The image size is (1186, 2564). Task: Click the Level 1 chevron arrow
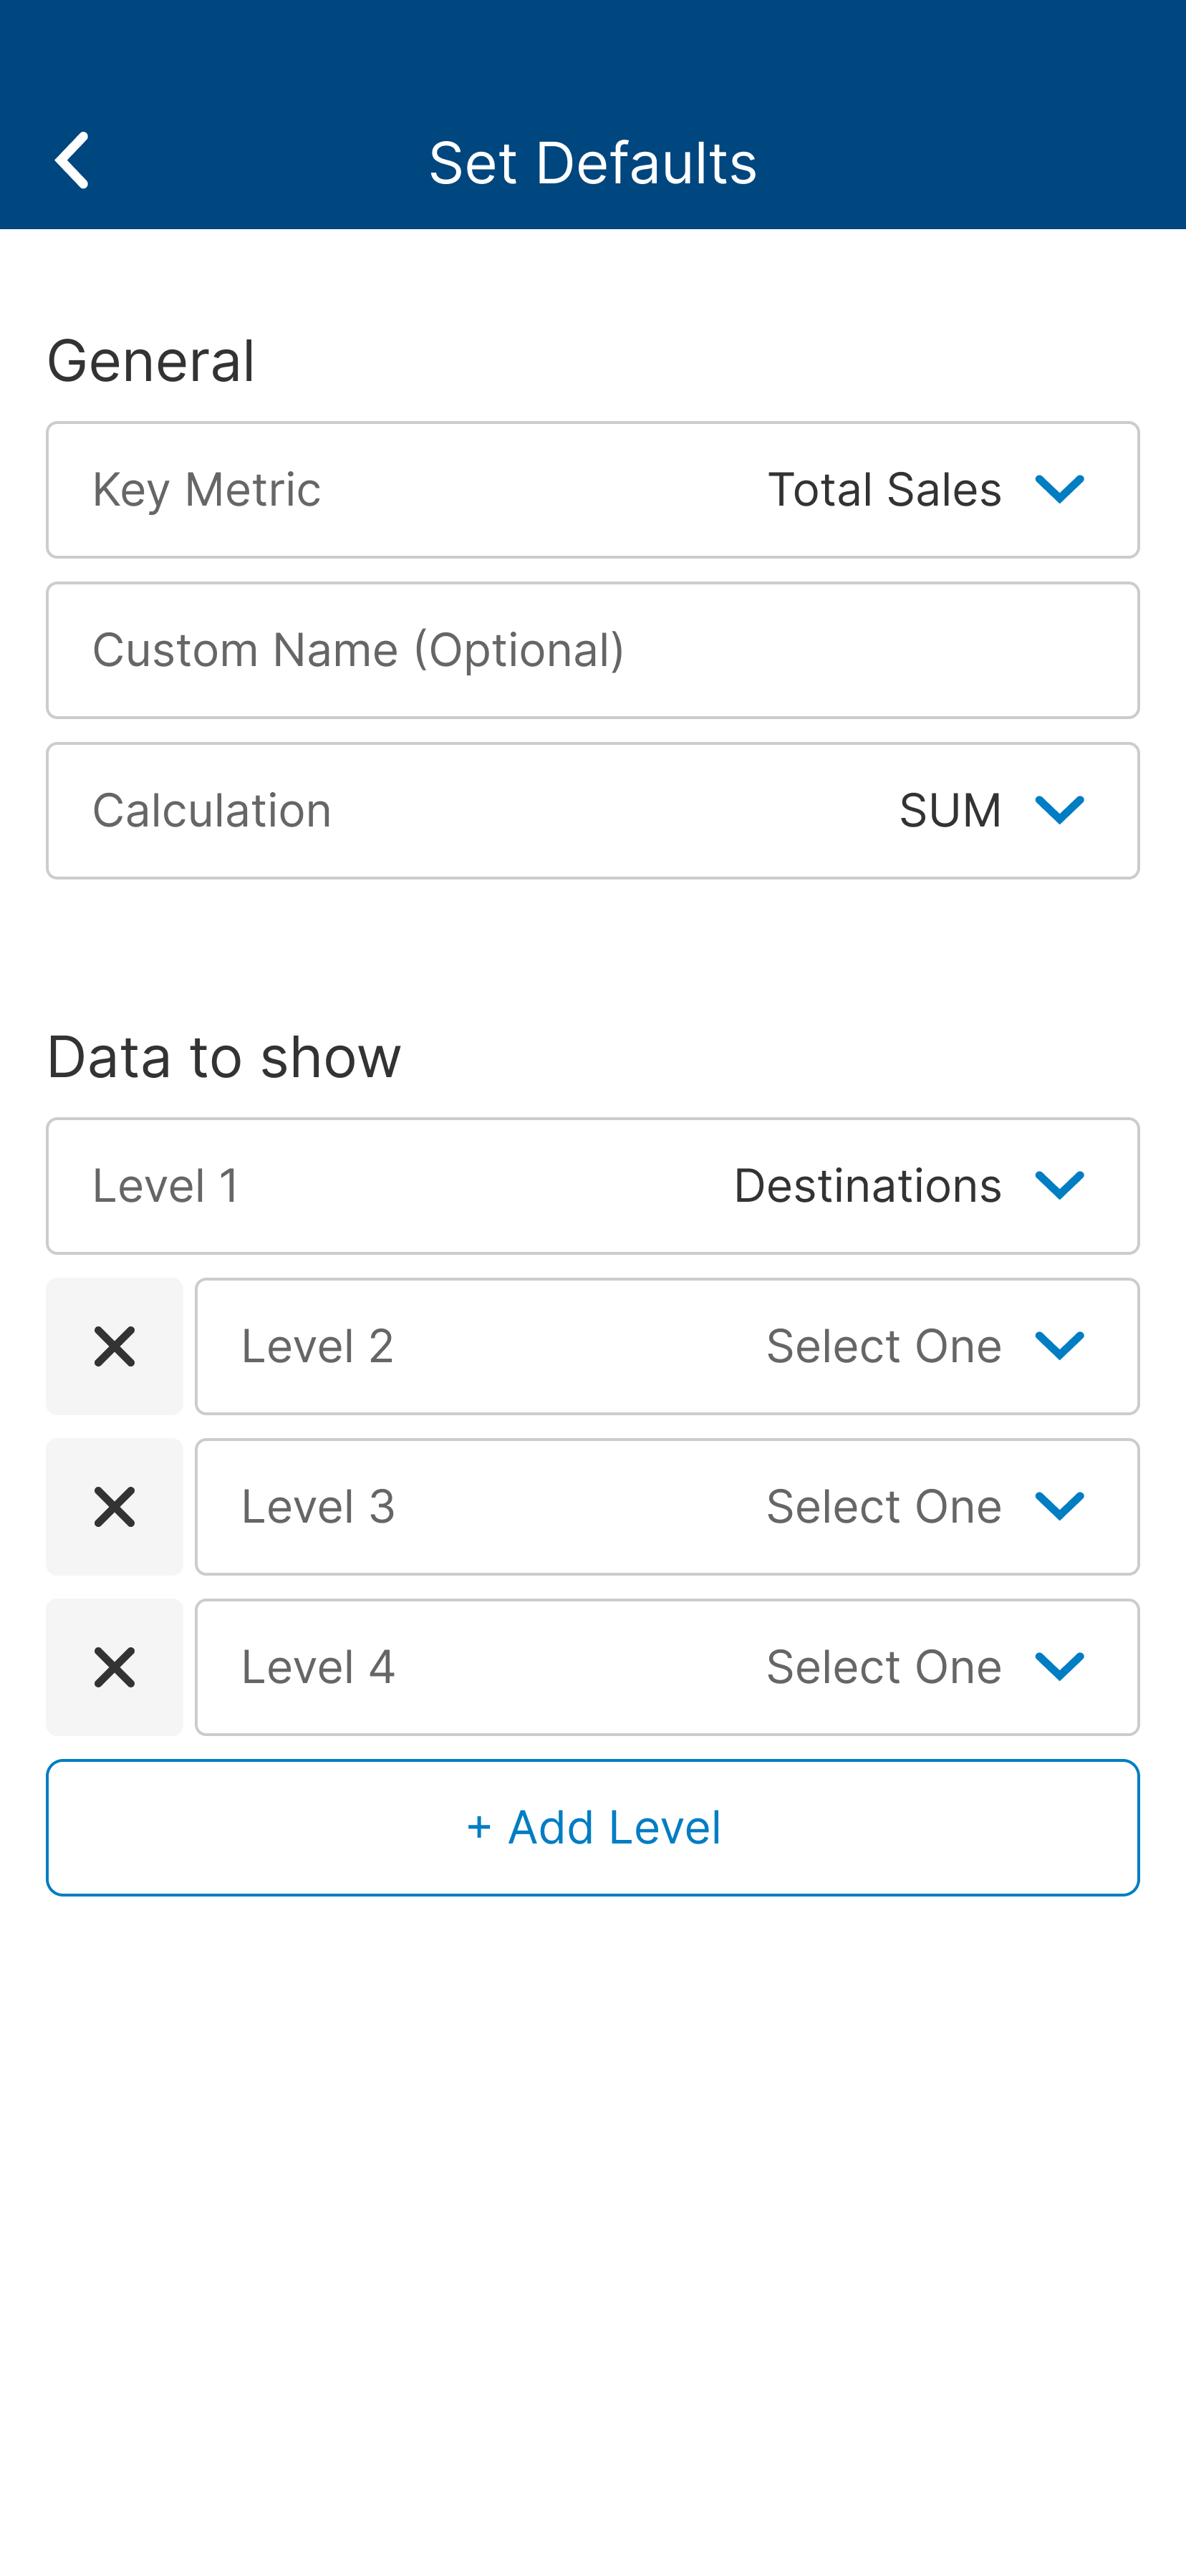[x=1059, y=1185]
